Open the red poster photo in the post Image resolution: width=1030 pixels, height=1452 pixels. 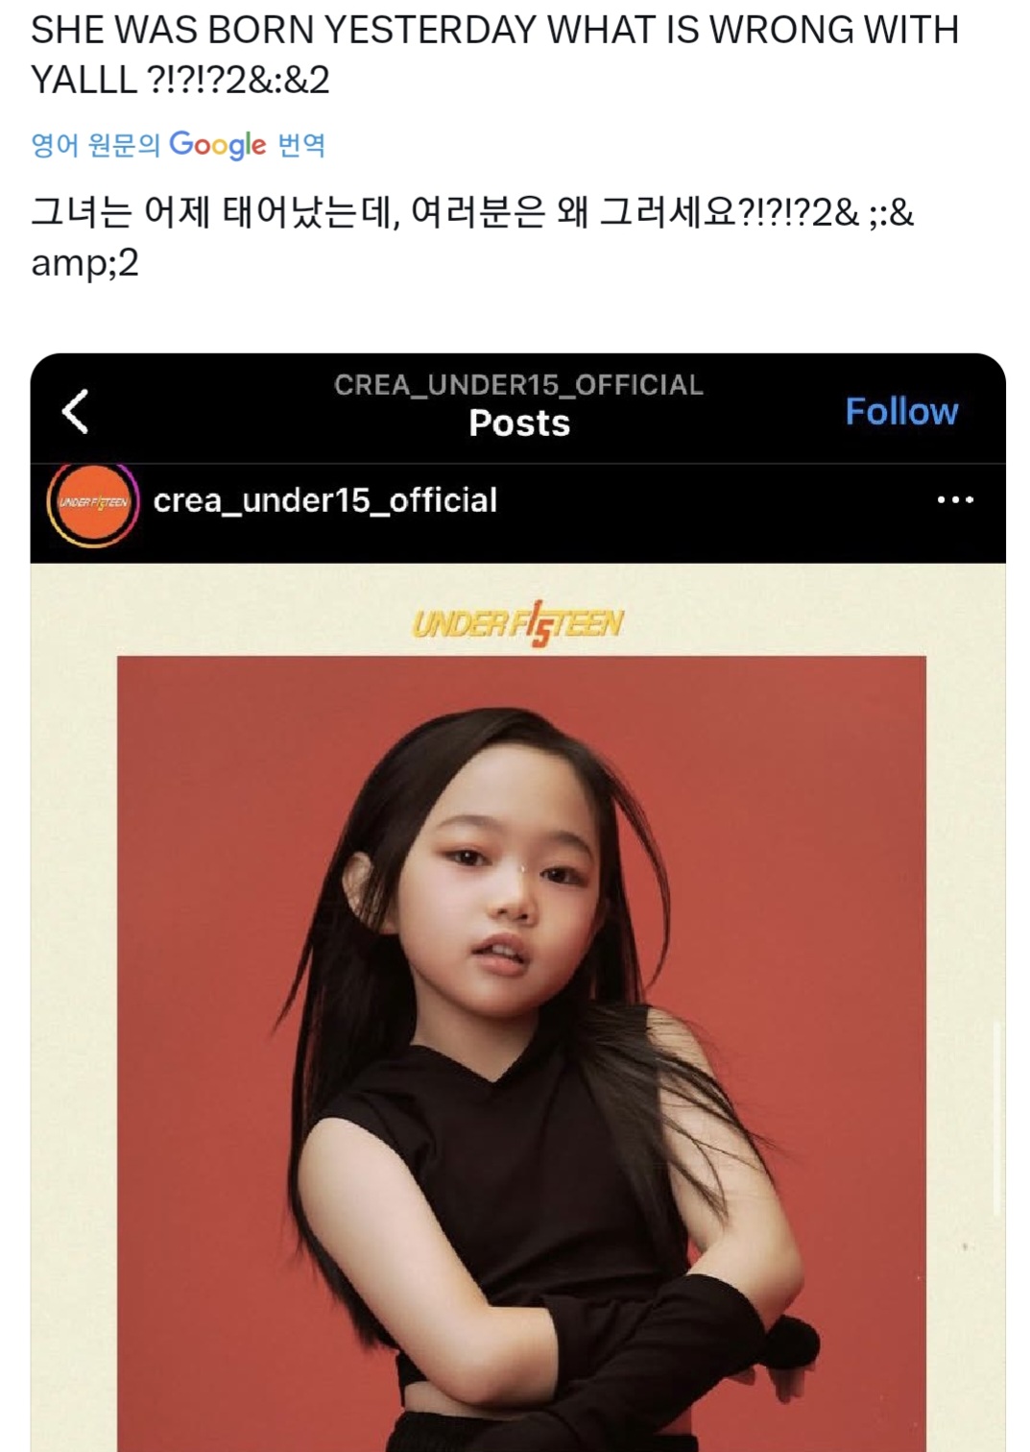(x=521, y=1053)
